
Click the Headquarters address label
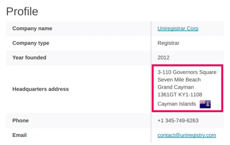tap(40, 89)
